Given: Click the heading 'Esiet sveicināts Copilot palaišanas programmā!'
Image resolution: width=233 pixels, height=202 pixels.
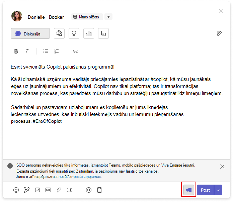Looking at the screenshot, I should click(x=63, y=67).
